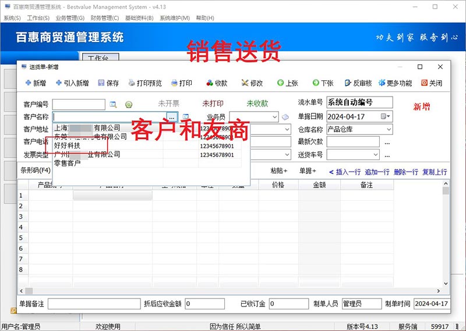This screenshot has height=331, width=466.
Task: Click the grid vertical scrollbar down arrow
Action: (446, 283)
